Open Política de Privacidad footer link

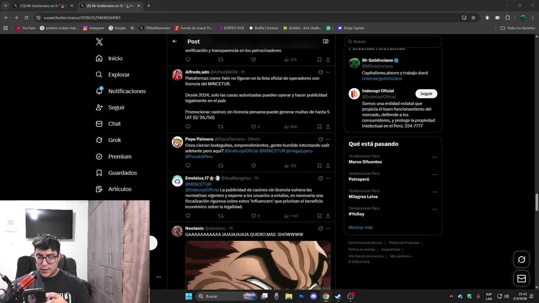coord(404,243)
